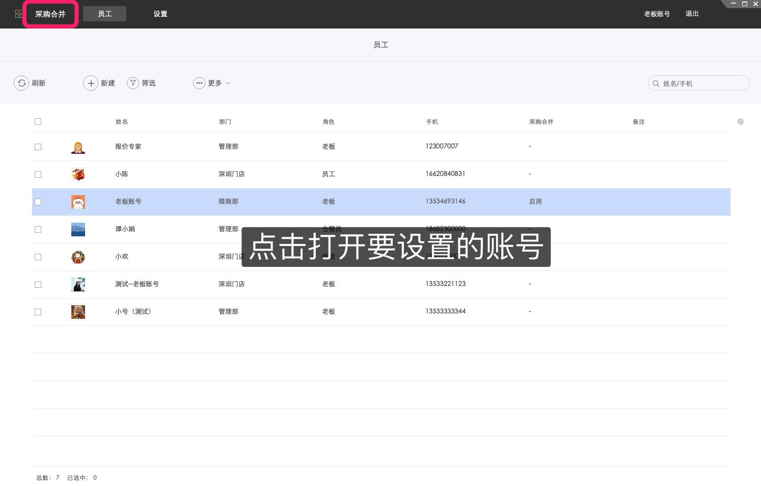
Task: Click avatar of 谭小娟
Action: [x=78, y=230]
